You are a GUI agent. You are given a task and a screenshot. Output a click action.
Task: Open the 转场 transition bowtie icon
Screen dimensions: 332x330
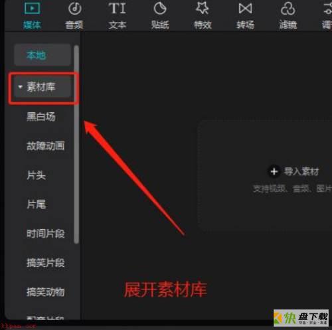245,9
